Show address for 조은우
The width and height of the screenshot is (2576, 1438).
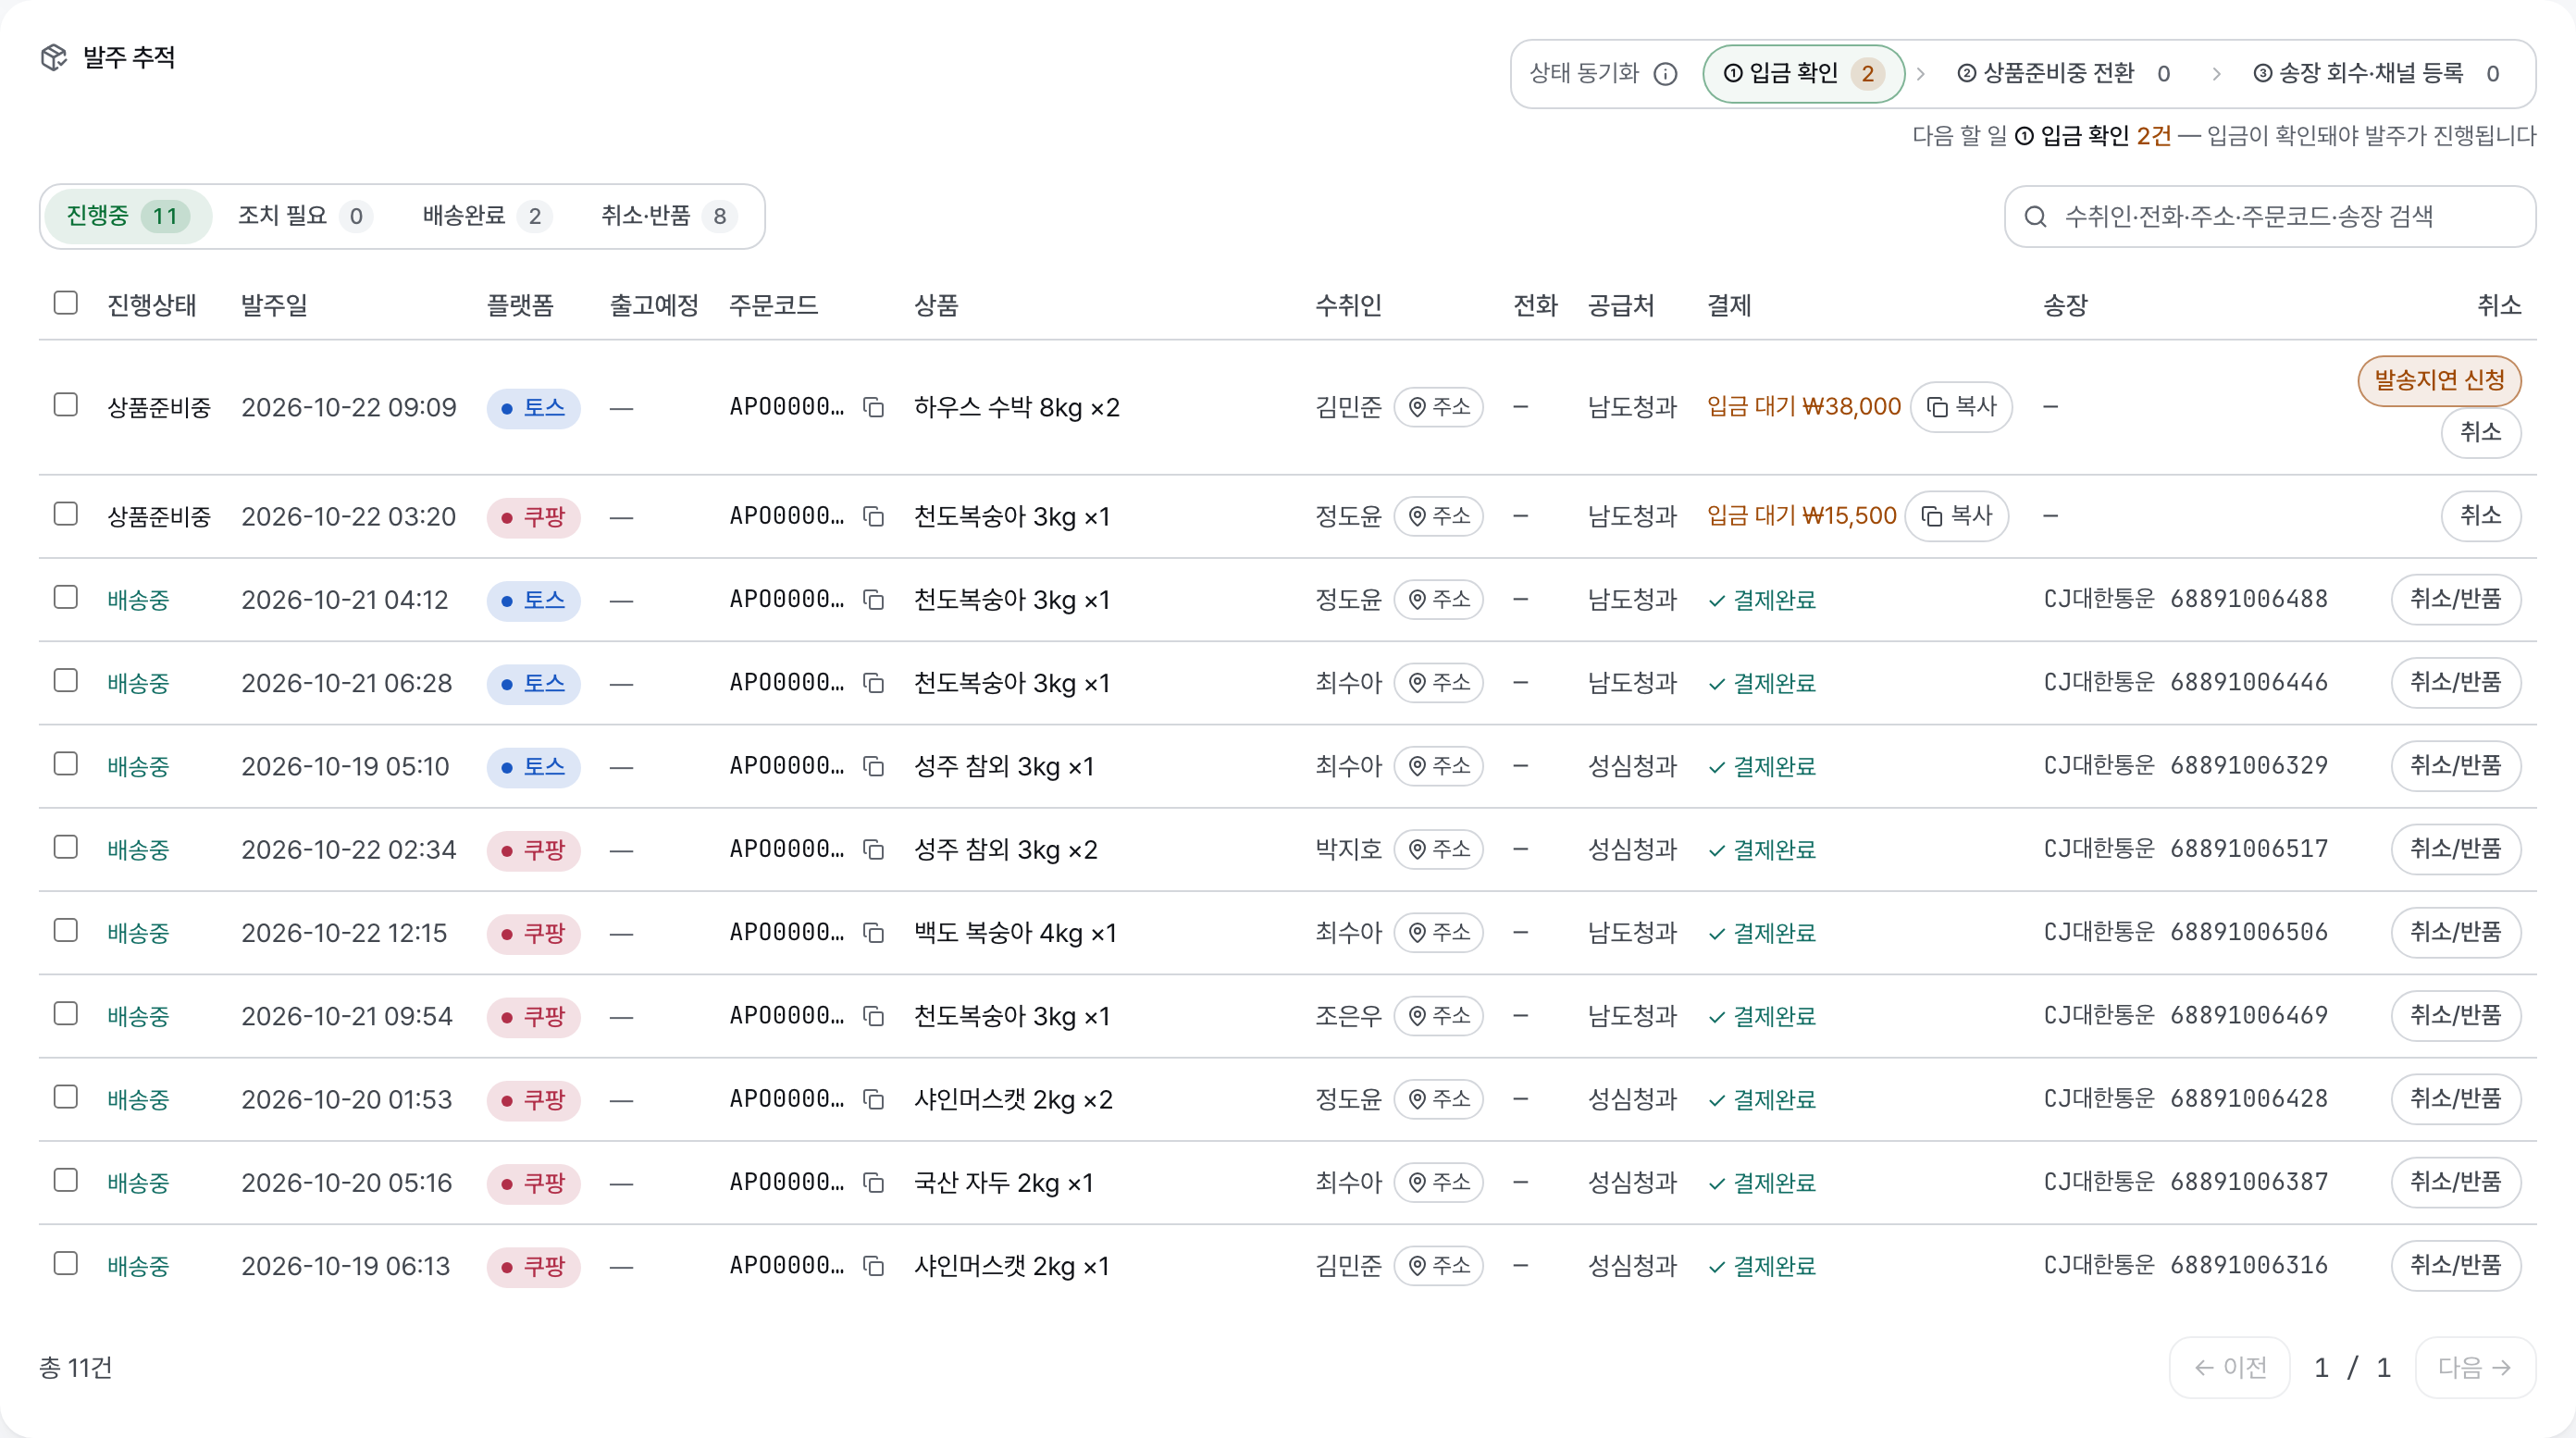1439,1016
